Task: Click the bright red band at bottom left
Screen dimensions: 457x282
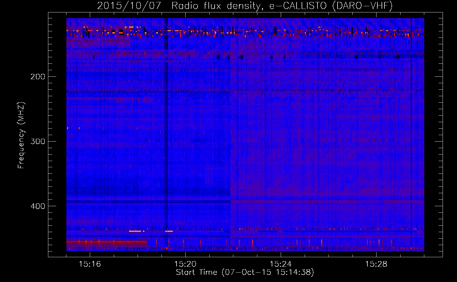Action: 106,242
